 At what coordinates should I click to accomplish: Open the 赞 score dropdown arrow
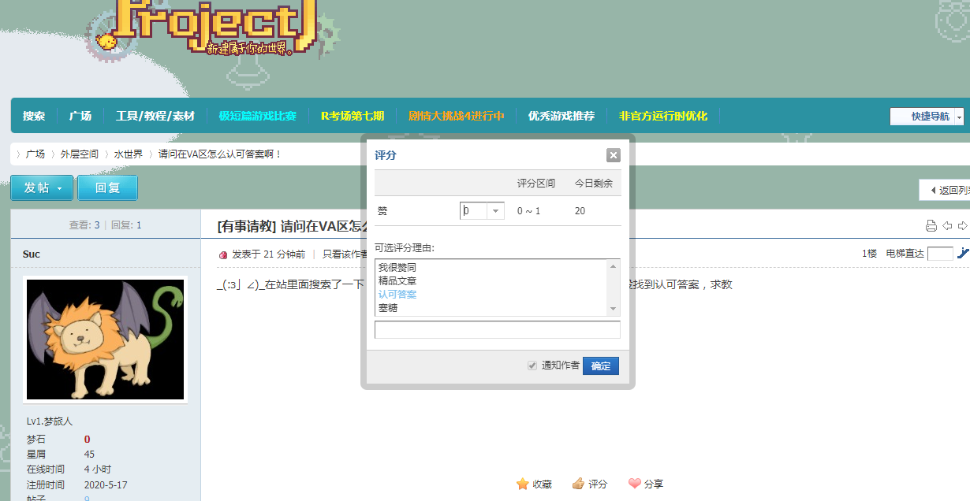(x=495, y=210)
